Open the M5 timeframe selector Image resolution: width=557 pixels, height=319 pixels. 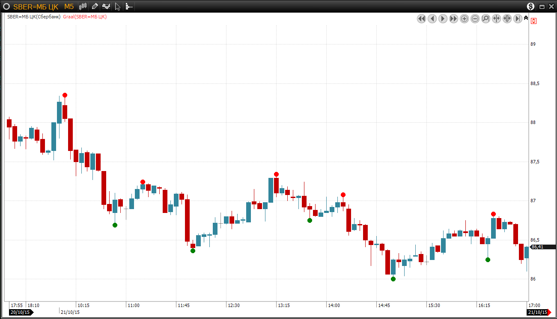click(x=69, y=6)
